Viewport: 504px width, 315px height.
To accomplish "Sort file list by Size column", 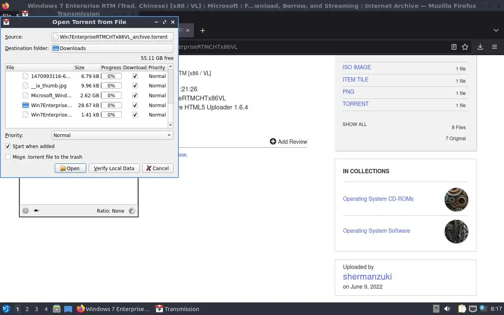I will (x=87, y=67).
